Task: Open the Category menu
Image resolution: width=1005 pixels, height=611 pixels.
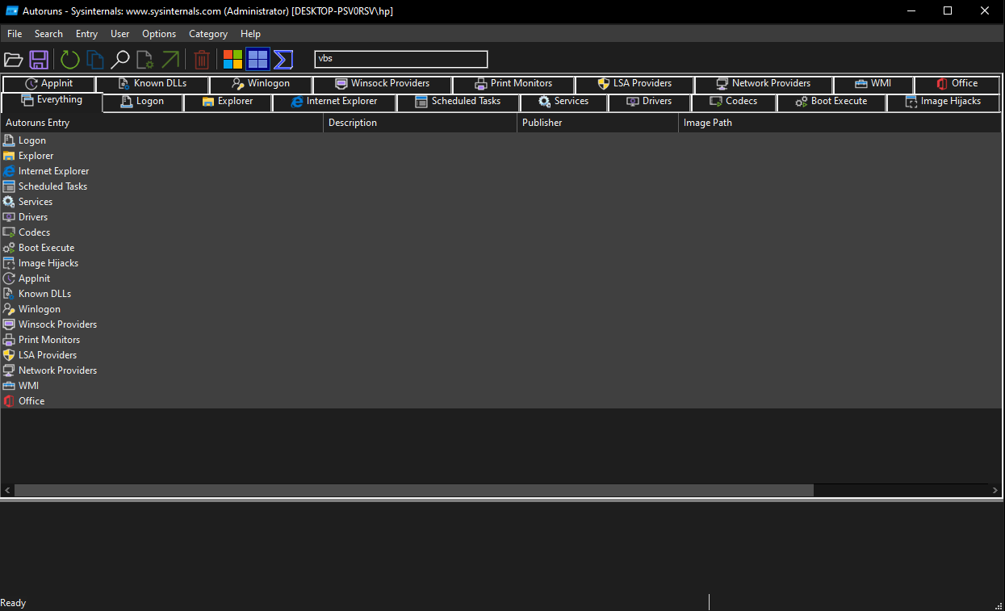Action: [208, 34]
